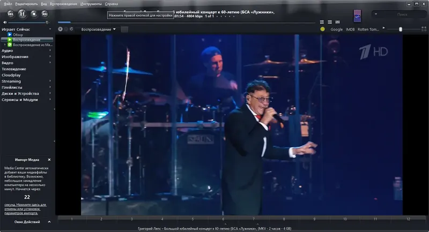Select Воспроизведение tree item in sidebar
This screenshot has width=429, height=232.
(x=26, y=40)
